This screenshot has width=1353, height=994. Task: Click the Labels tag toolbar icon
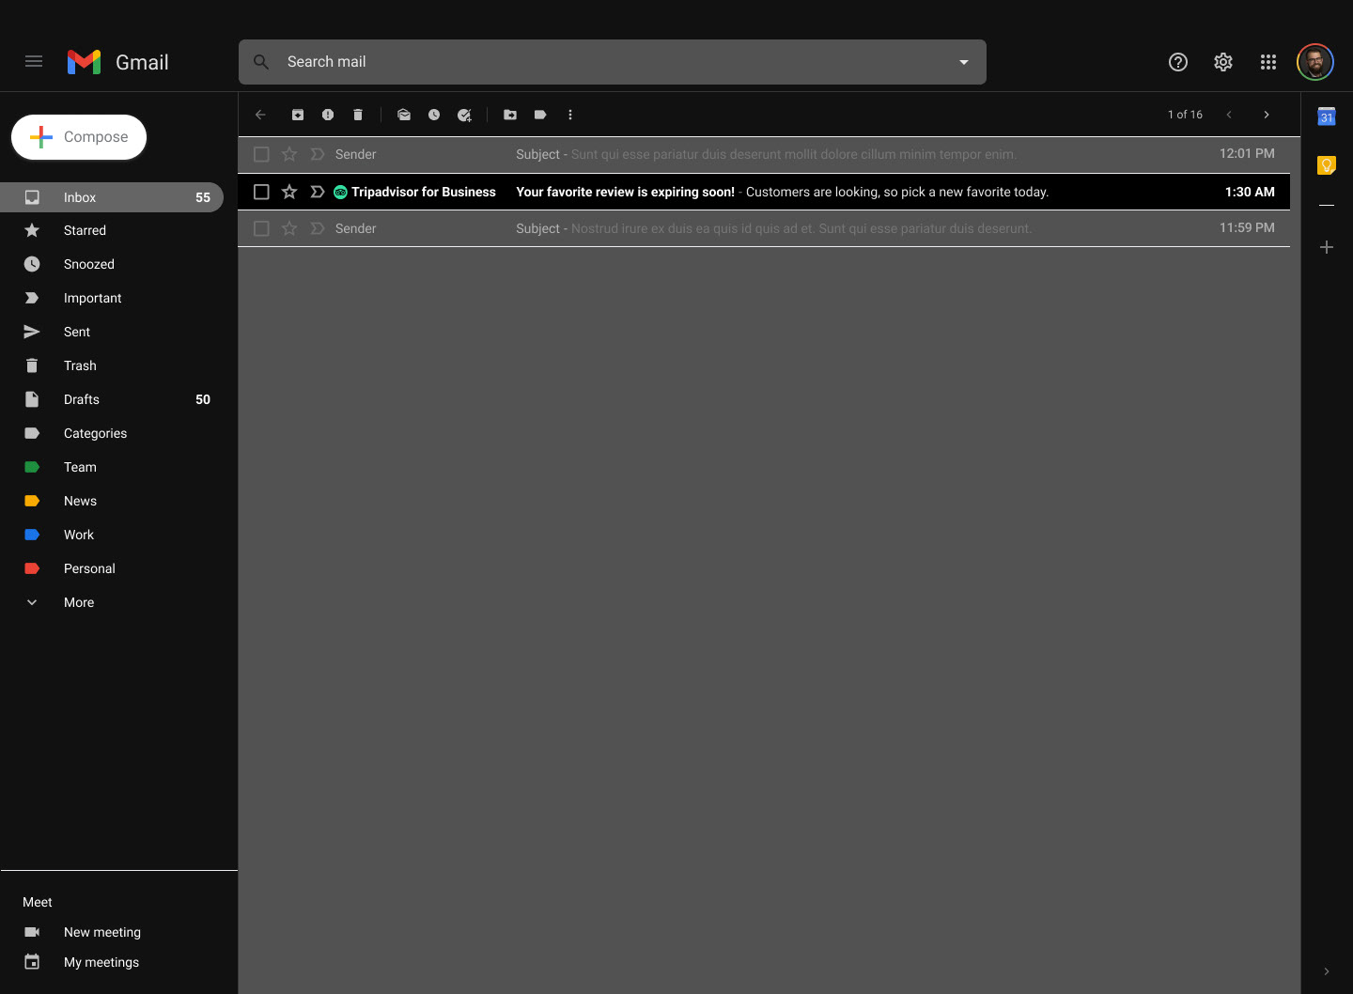pyautogui.click(x=540, y=115)
